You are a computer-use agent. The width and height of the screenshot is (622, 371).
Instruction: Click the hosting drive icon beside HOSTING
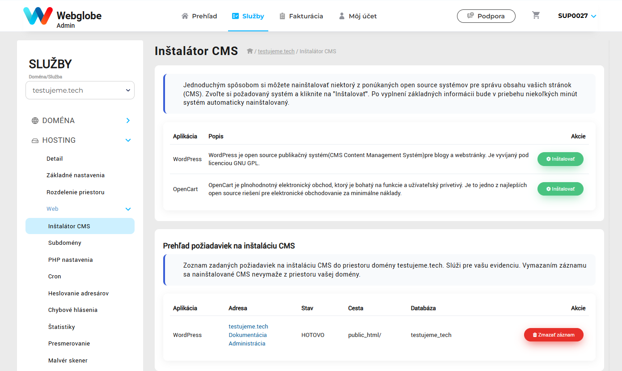click(35, 141)
